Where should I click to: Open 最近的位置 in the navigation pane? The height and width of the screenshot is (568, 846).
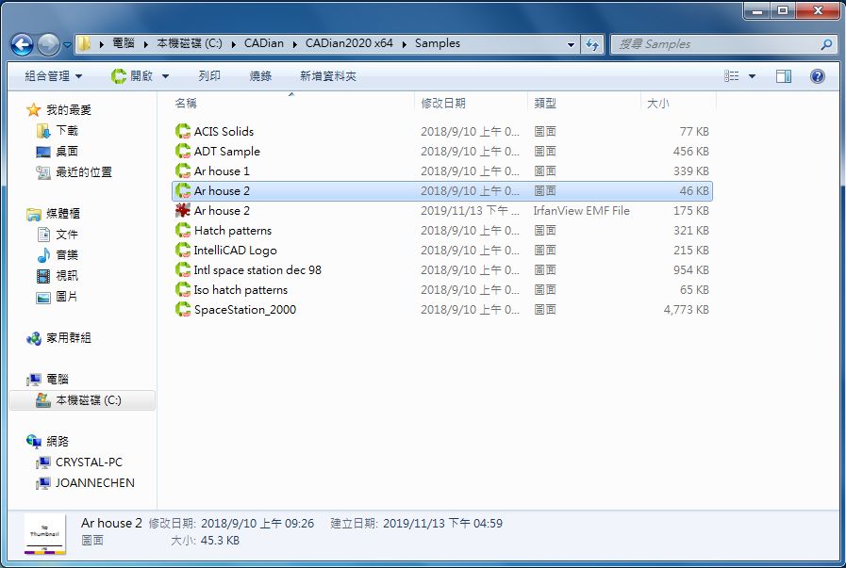pos(75,172)
